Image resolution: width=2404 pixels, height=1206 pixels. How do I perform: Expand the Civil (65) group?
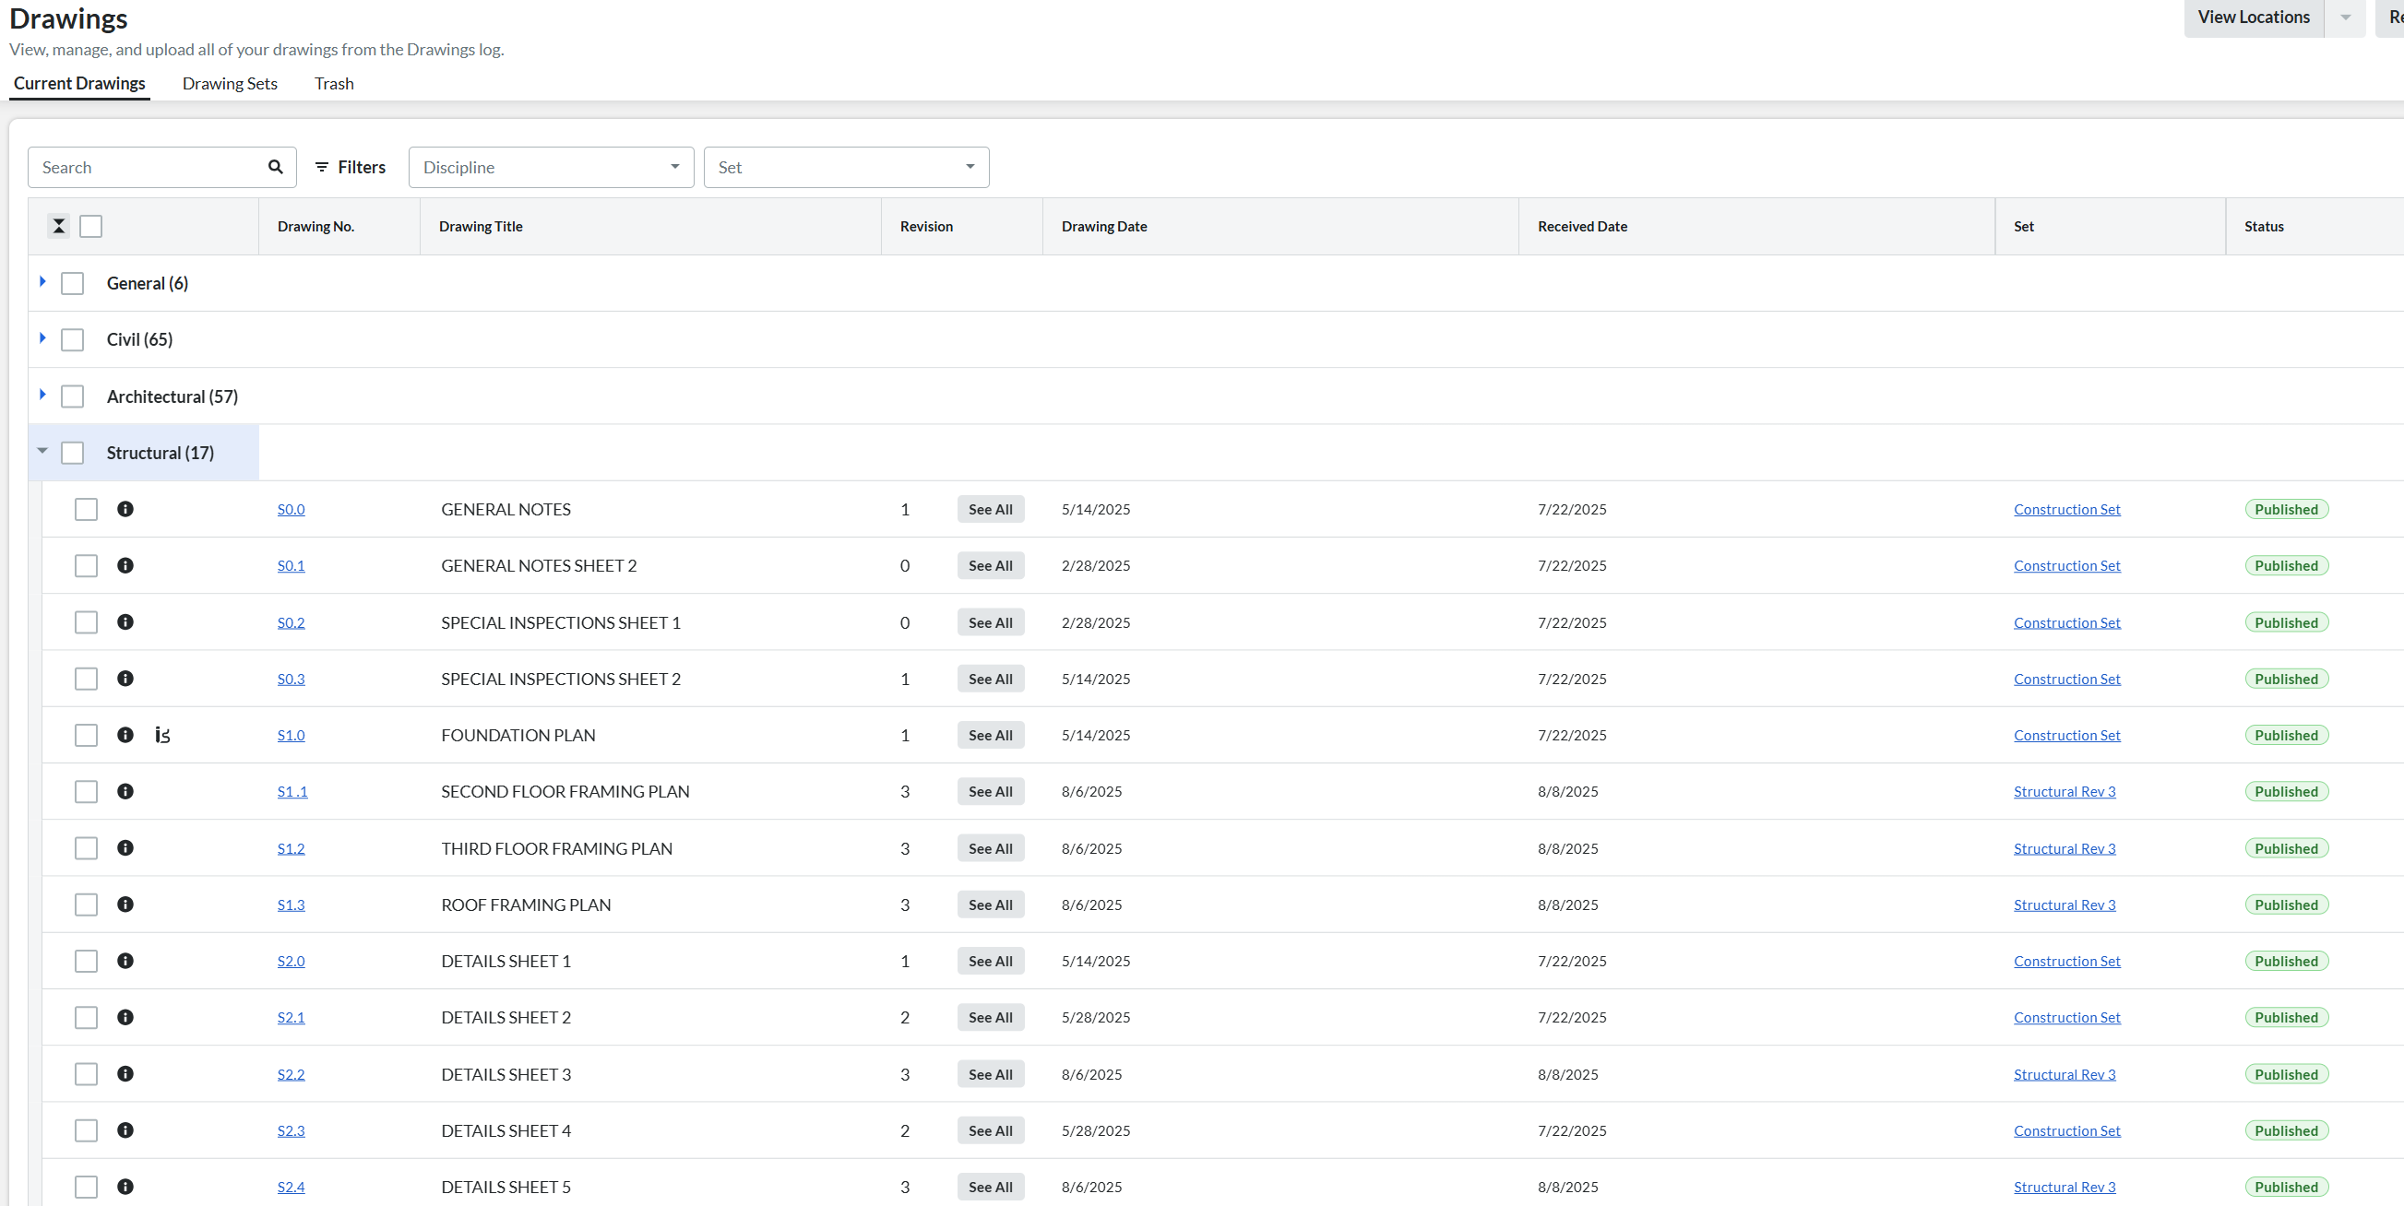(x=43, y=338)
